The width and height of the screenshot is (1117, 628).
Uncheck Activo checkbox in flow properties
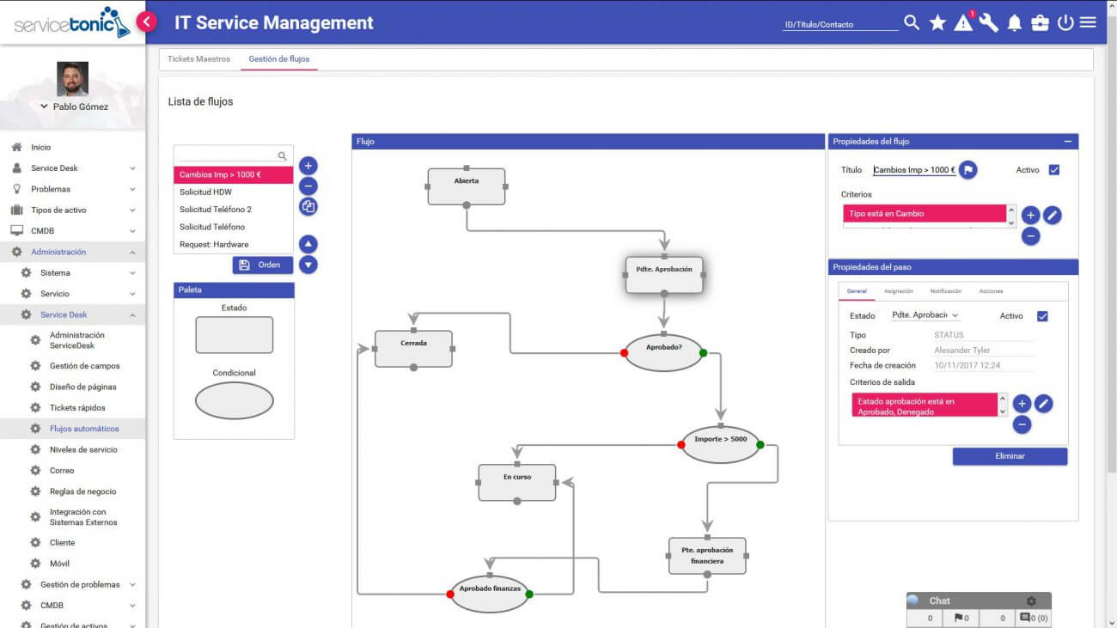[1054, 170]
